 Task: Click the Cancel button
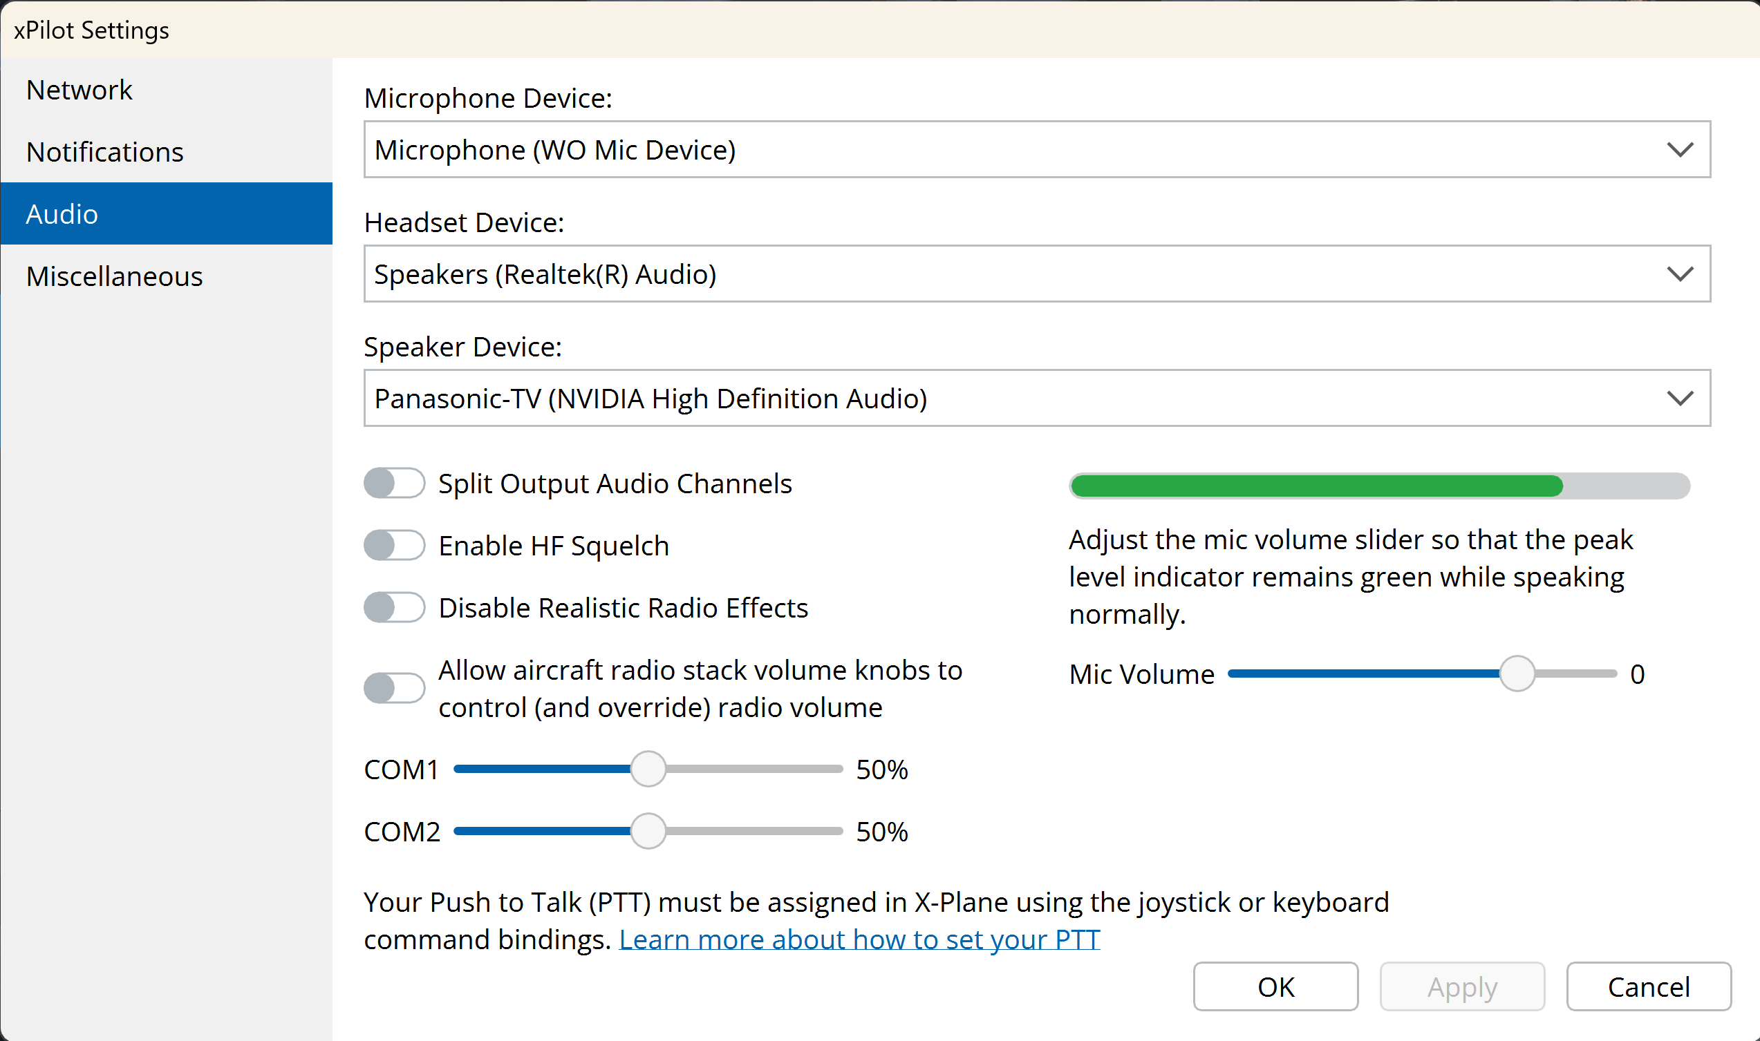point(1649,986)
